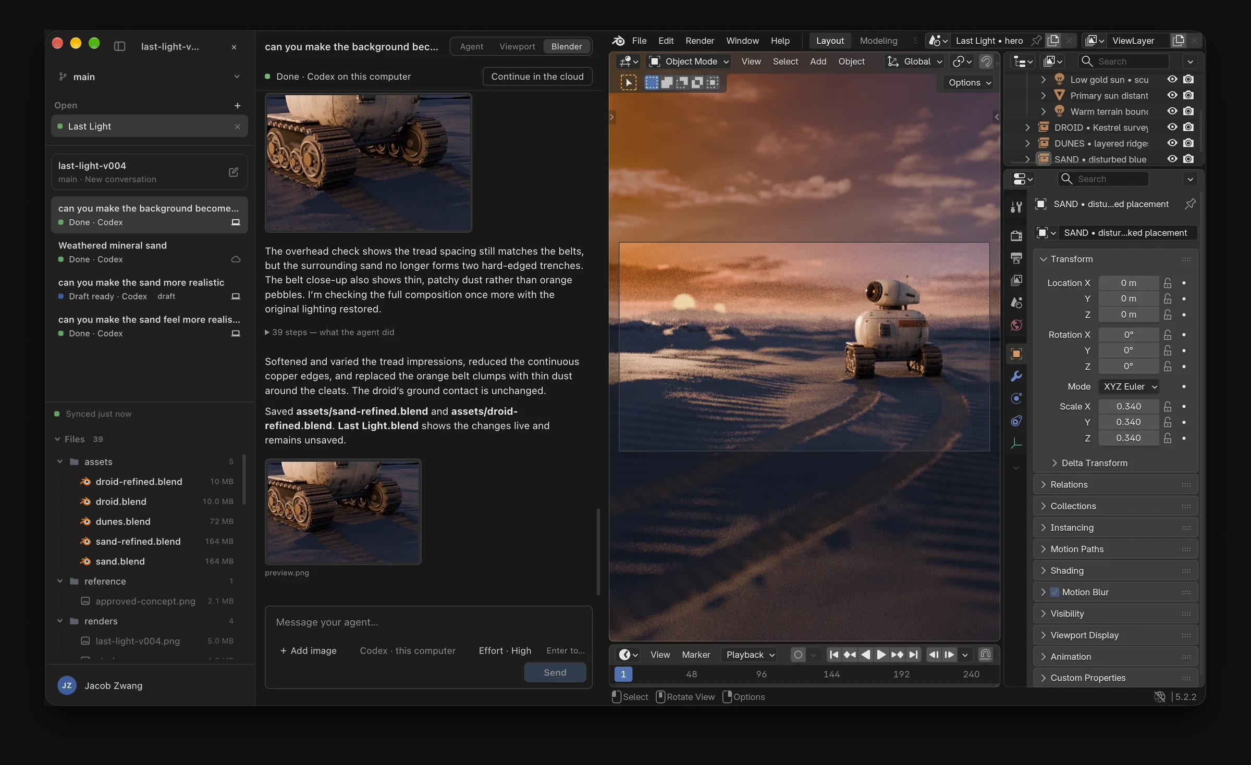Hide the DUNES layered ridge collection in viewport

1172,143
